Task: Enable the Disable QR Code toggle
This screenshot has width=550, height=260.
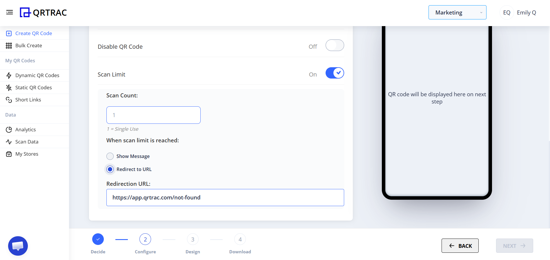Action: click(335, 45)
